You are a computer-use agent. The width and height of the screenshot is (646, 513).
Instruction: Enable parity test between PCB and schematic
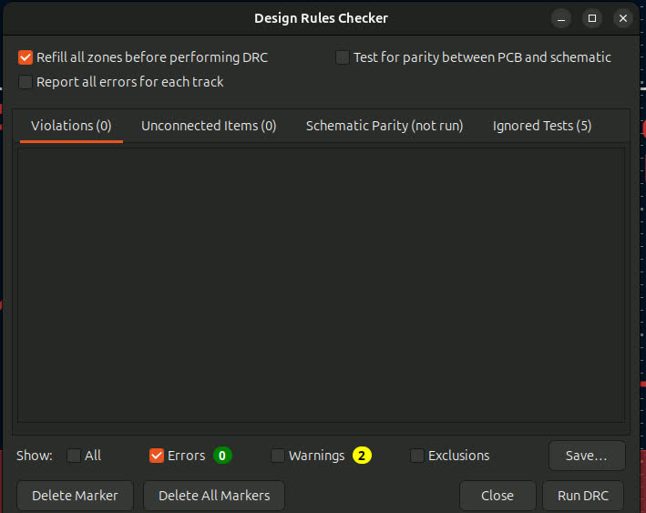[343, 57]
